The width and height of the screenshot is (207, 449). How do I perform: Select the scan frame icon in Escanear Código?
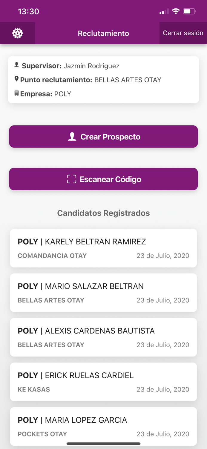(71, 179)
